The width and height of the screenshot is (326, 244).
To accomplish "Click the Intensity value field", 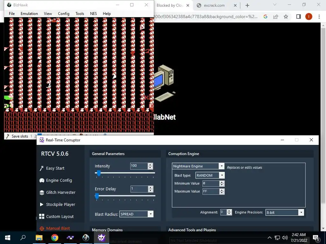I will coord(139,166).
